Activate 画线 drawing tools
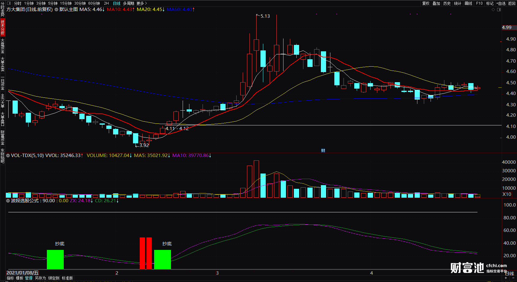 point(468,3)
